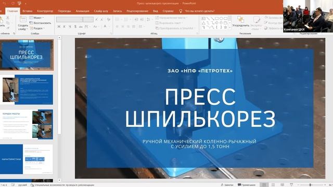
Task: Click the decrease indent icon
Action: 136,19
